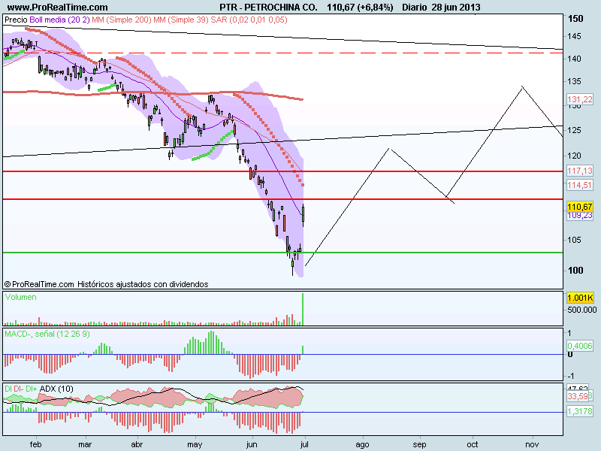This screenshot has height=451, width=601.
Task: Click the feb label on time axis
Action: [35, 444]
